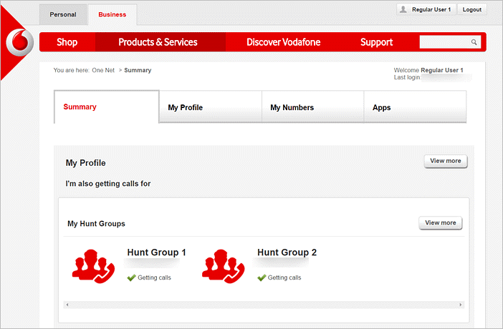This screenshot has height=329, width=503.
Task: Open the Shop menu
Action: 67,42
